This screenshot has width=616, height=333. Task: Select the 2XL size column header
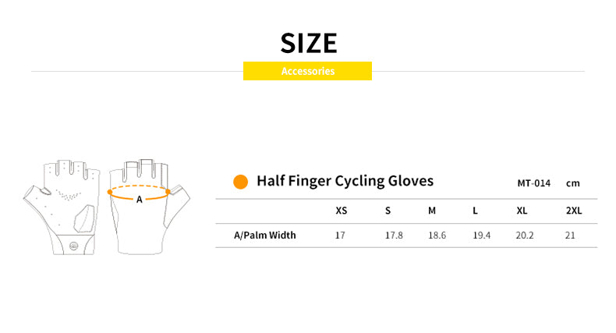tap(574, 211)
